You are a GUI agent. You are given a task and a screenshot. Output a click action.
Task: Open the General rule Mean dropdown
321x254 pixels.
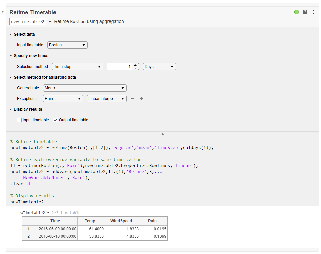click(x=85, y=88)
